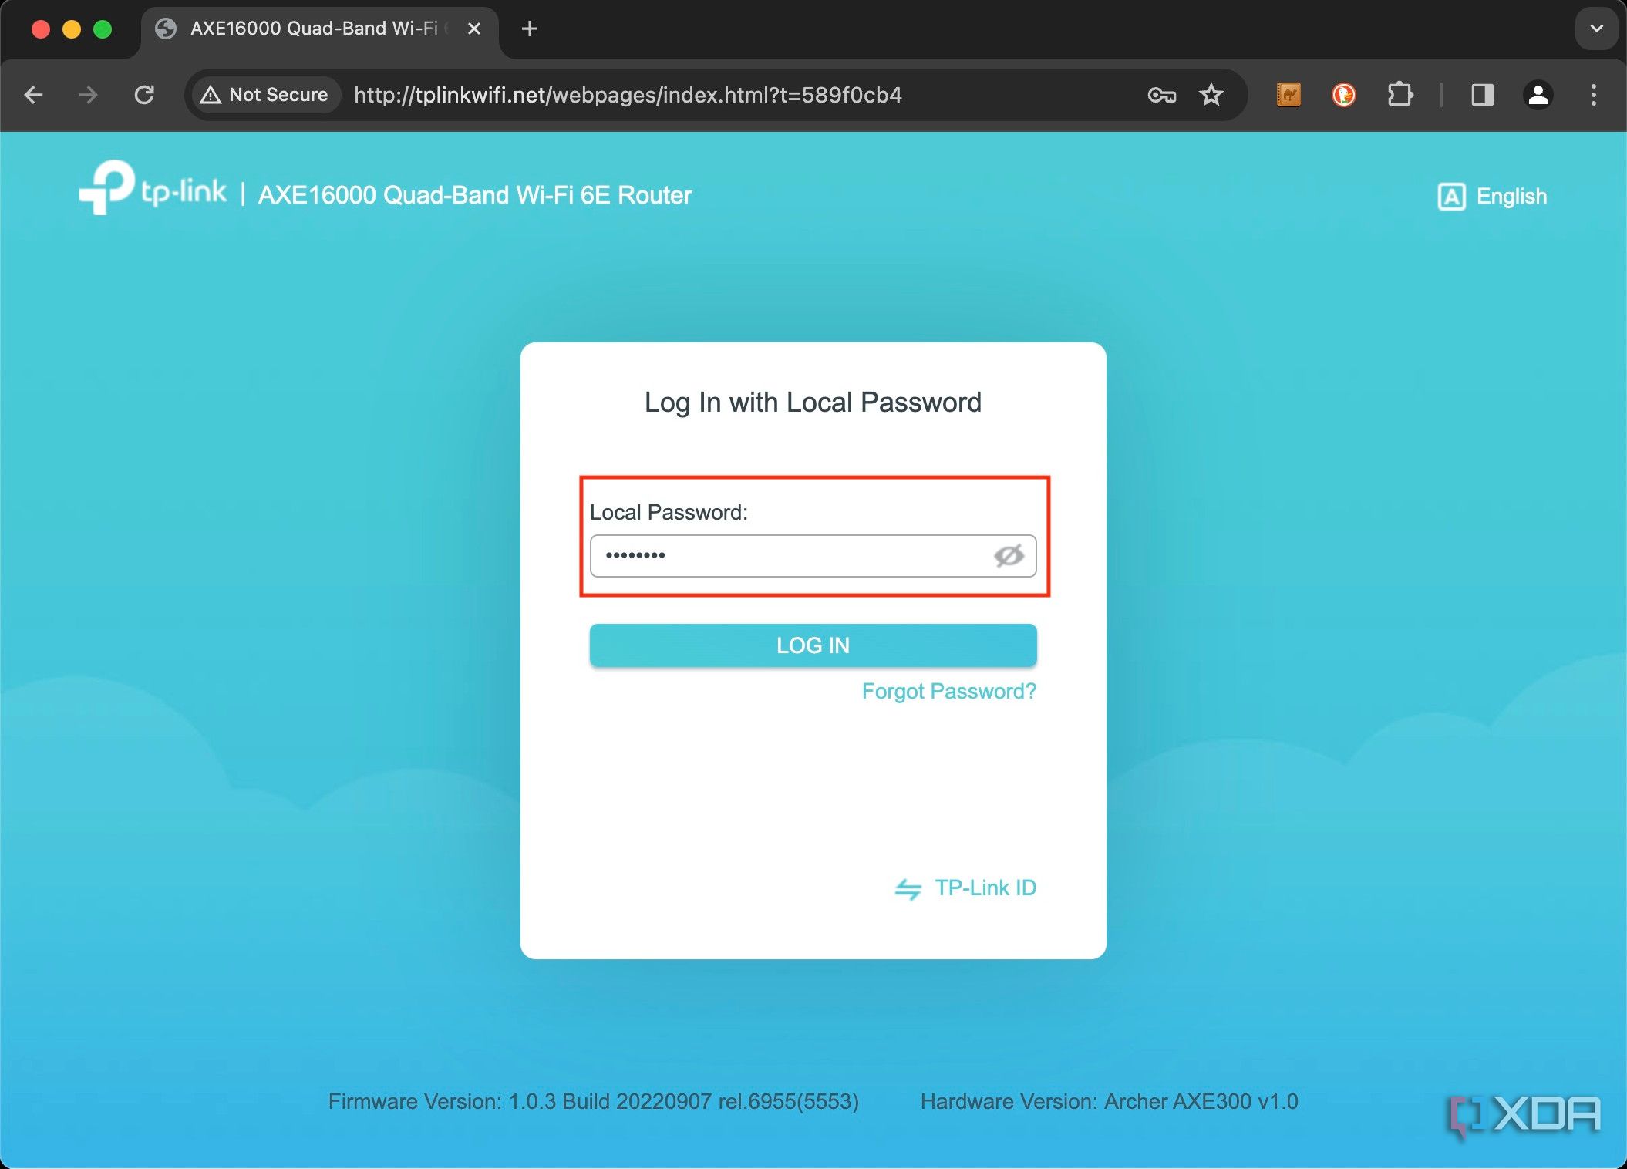Open the language selector showing English

(1493, 197)
